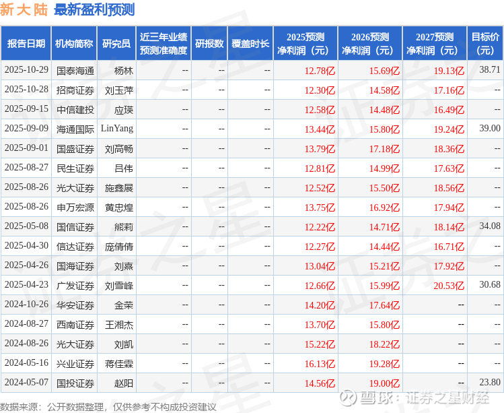This screenshot has width=504, height=413.
Task: Click the 目标价(元) column header
Action: [485, 44]
